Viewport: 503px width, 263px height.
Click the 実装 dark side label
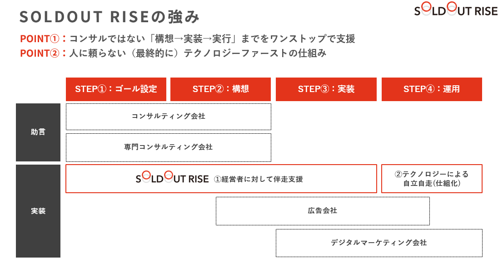(x=38, y=211)
